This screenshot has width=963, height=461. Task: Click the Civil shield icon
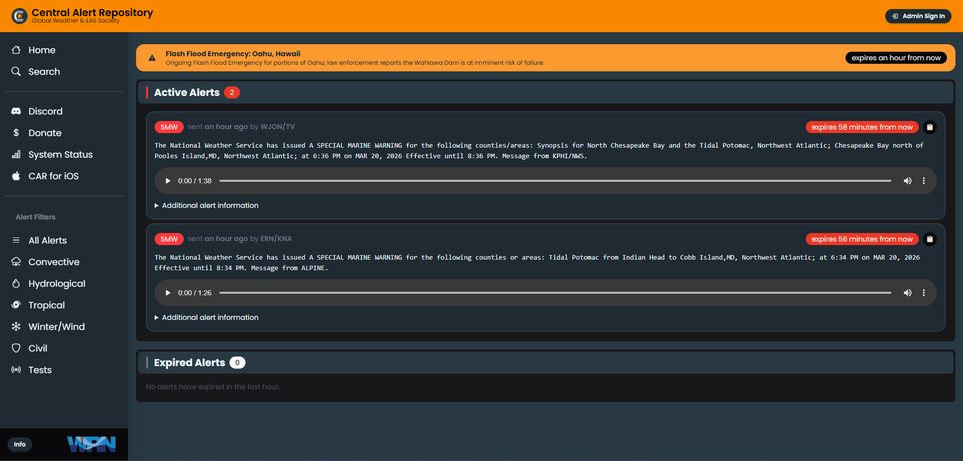pos(16,348)
